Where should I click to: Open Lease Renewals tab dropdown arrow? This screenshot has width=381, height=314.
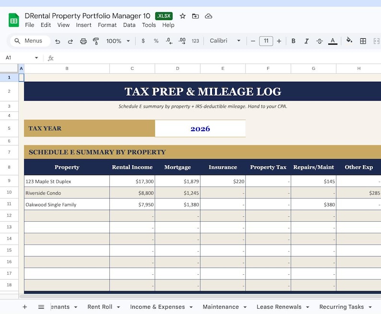pyautogui.click(x=308, y=307)
